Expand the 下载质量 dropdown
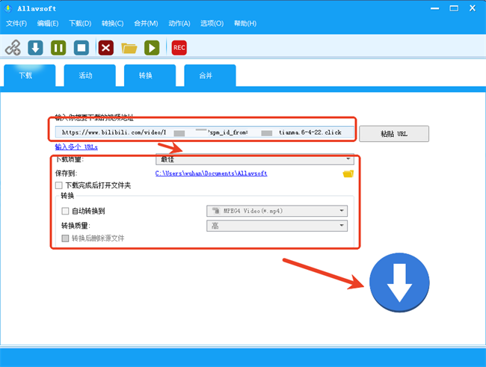 254,158
